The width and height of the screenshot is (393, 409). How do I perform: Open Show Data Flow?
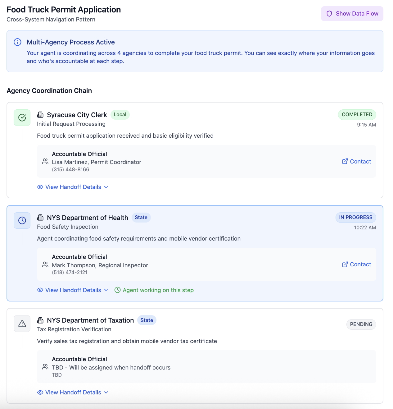352,13
